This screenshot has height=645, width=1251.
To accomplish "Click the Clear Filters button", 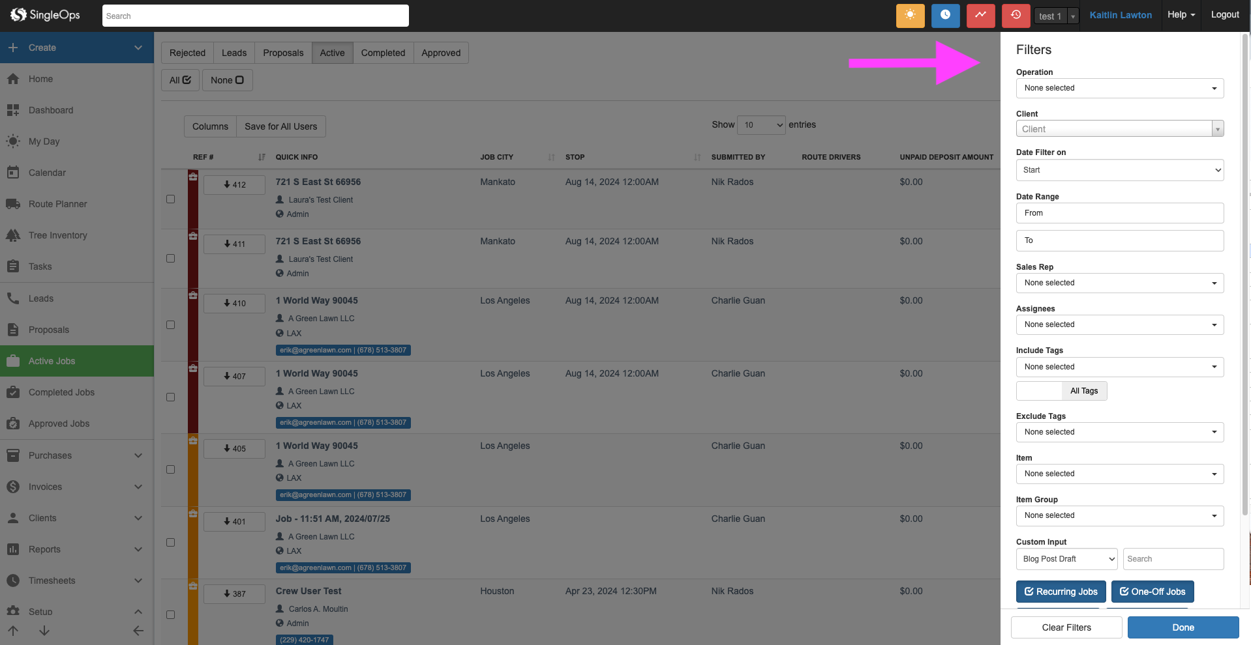I will pos(1066,627).
